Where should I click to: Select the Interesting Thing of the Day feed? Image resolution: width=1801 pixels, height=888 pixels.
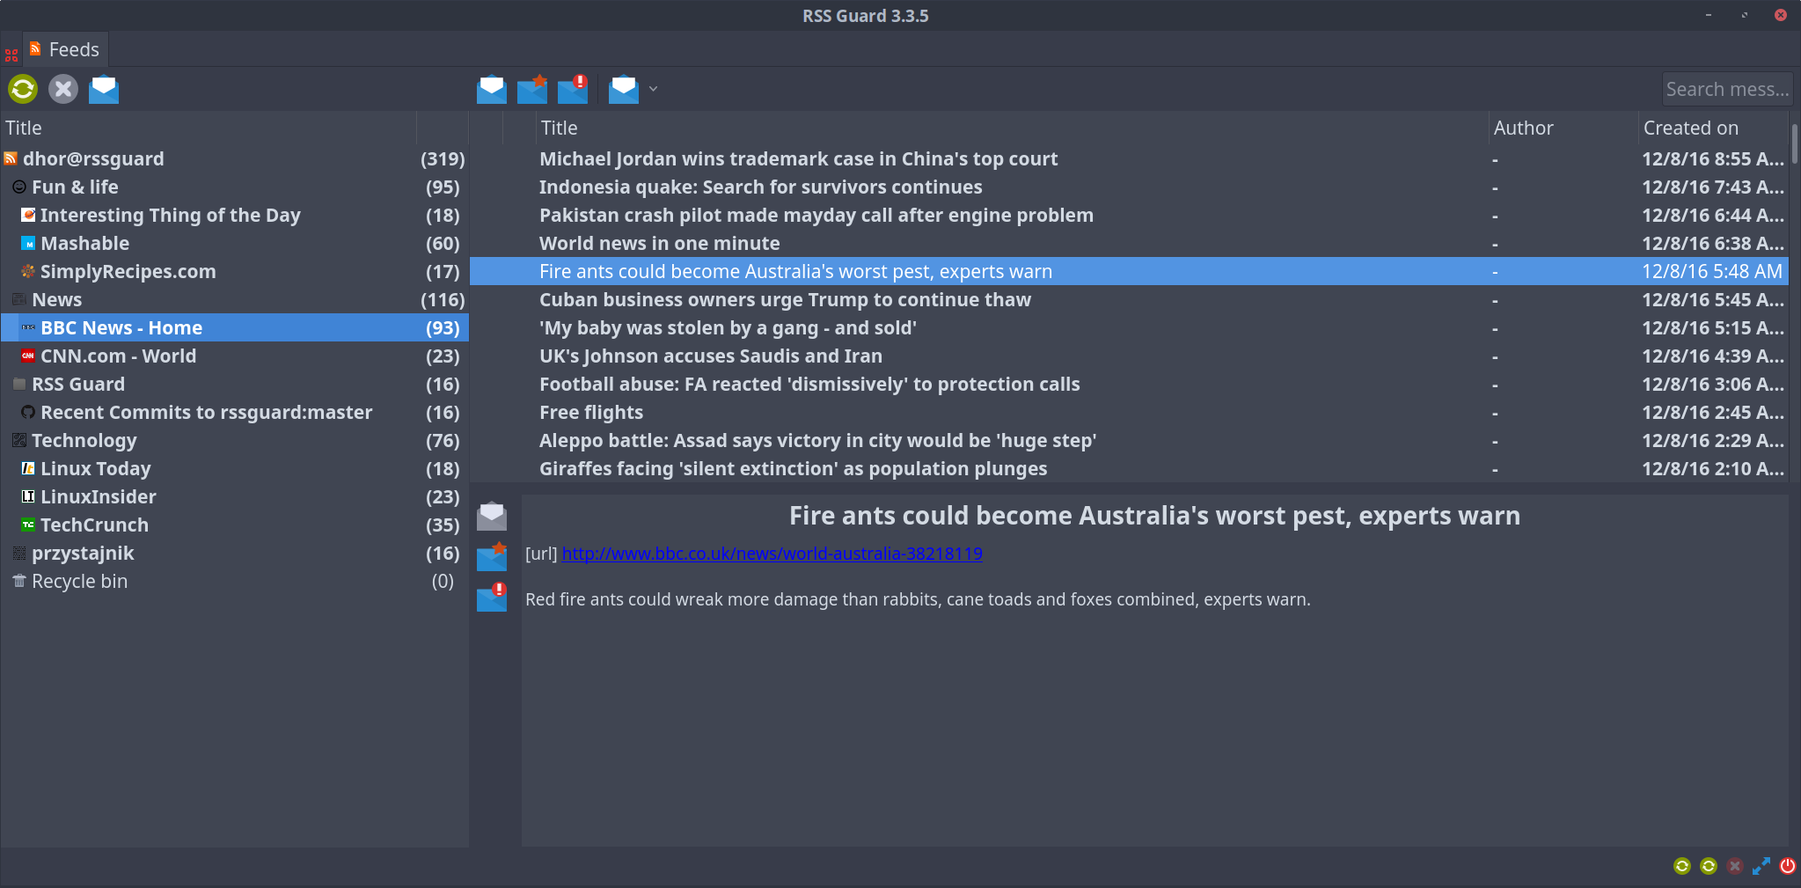[234, 215]
